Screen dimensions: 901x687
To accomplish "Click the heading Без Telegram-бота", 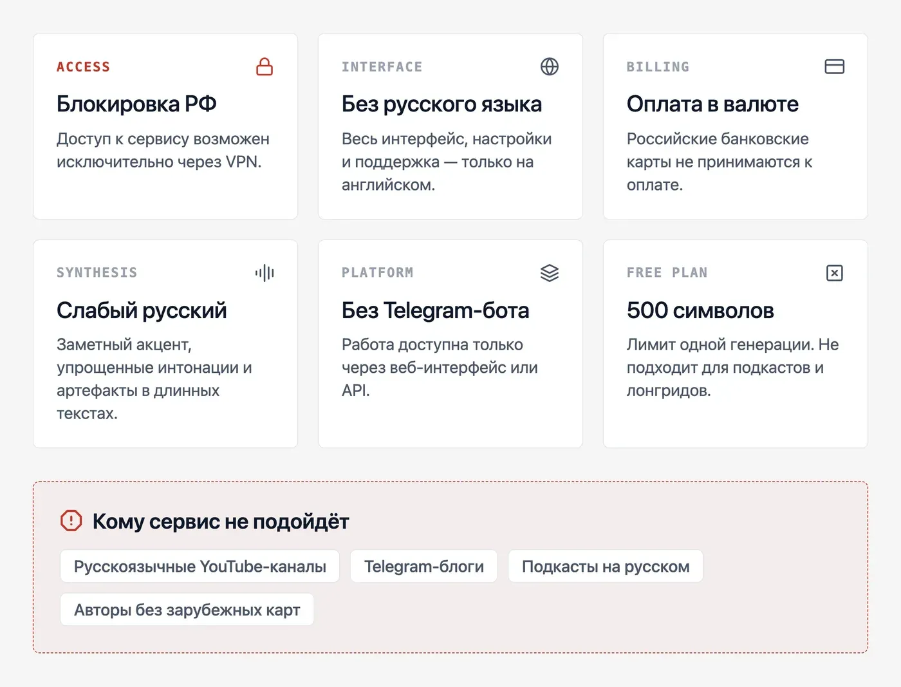I will 435,310.
